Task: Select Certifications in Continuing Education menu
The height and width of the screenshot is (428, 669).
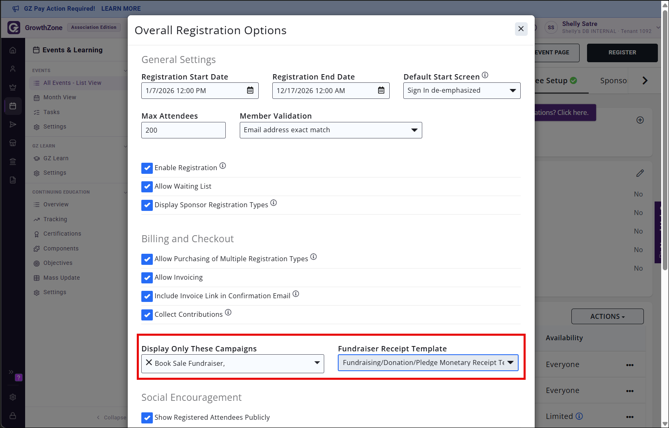Action: coord(62,234)
